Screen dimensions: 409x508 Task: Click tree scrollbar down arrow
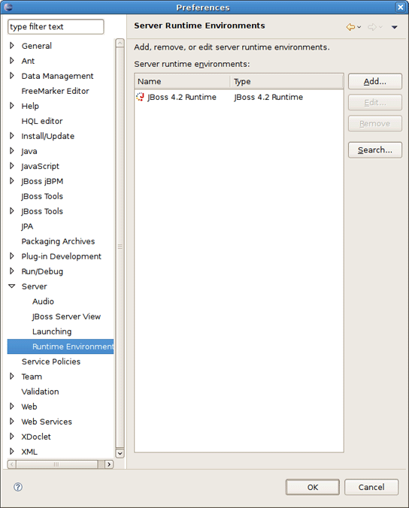[x=120, y=453]
